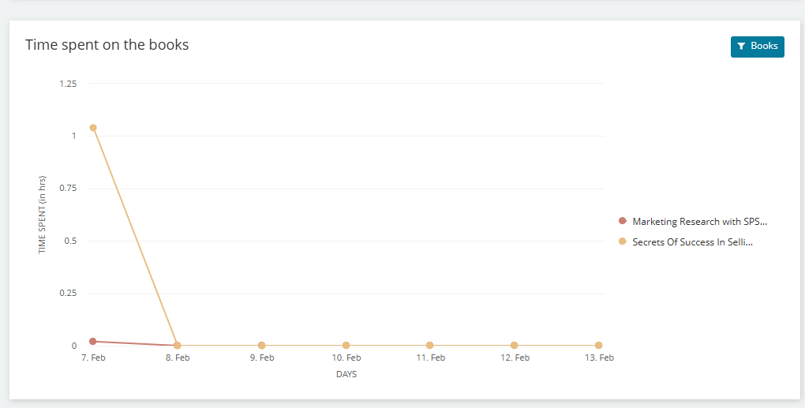Click the data point at 10 Feb
The image size is (805, 408).
pos(346,346)
